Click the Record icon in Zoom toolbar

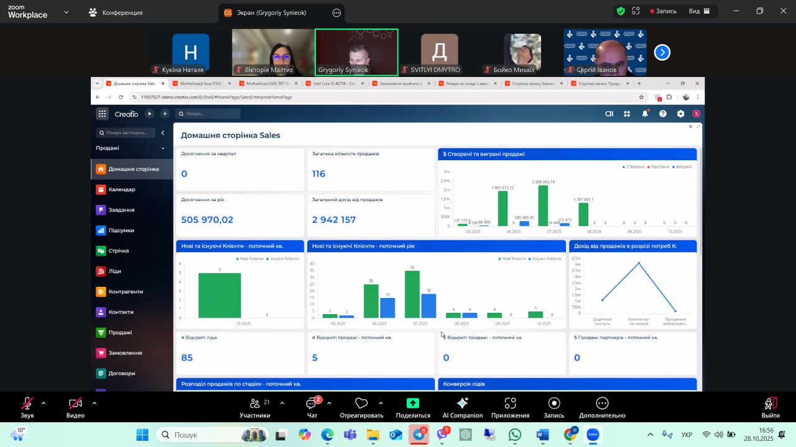pos(553,404)
